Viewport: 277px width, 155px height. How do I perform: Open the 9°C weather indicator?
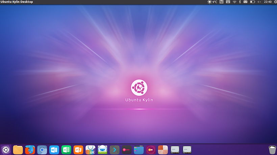(212, 2)
